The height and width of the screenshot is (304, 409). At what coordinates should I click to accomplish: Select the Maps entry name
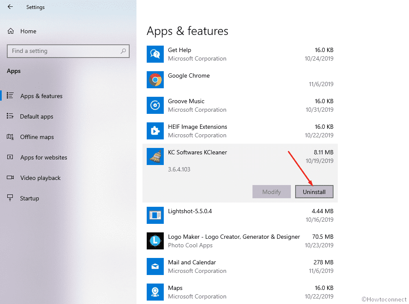click(x=175, y=288)
